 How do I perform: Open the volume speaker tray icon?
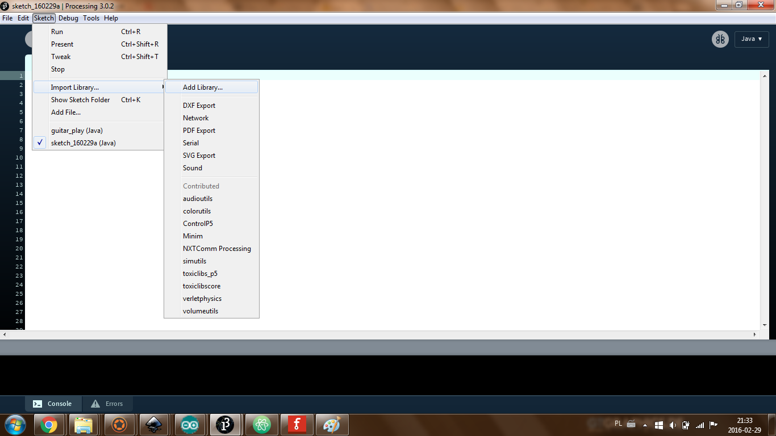[673, 425]
